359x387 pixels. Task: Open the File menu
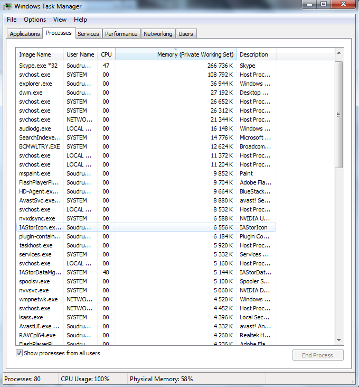point(12,20)
